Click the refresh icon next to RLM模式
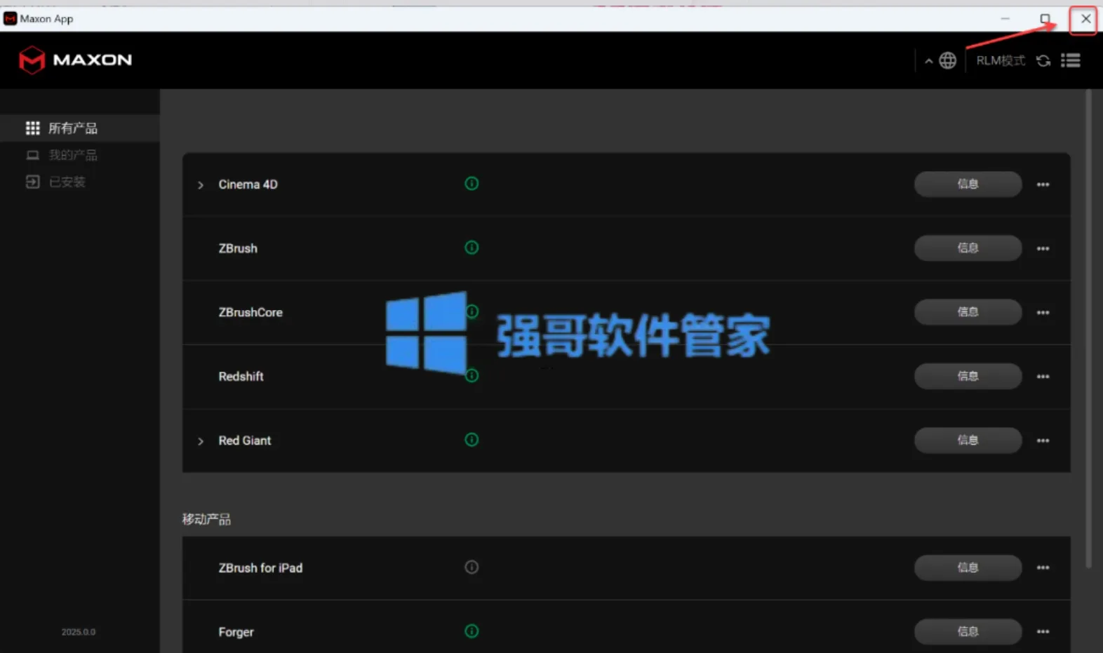 (x=1043, y=61)
